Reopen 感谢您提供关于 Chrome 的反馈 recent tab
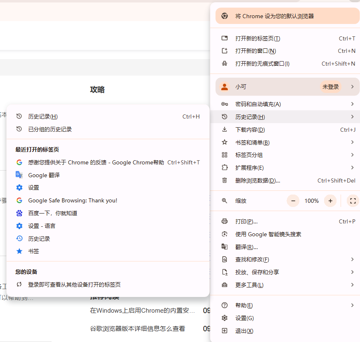360x342 pixels. tap(108, 162)
